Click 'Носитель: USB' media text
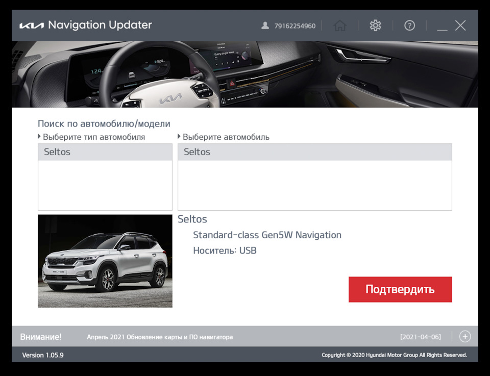Image resolution: width=490 pixels, height=376 pixels. pos(225,250)
